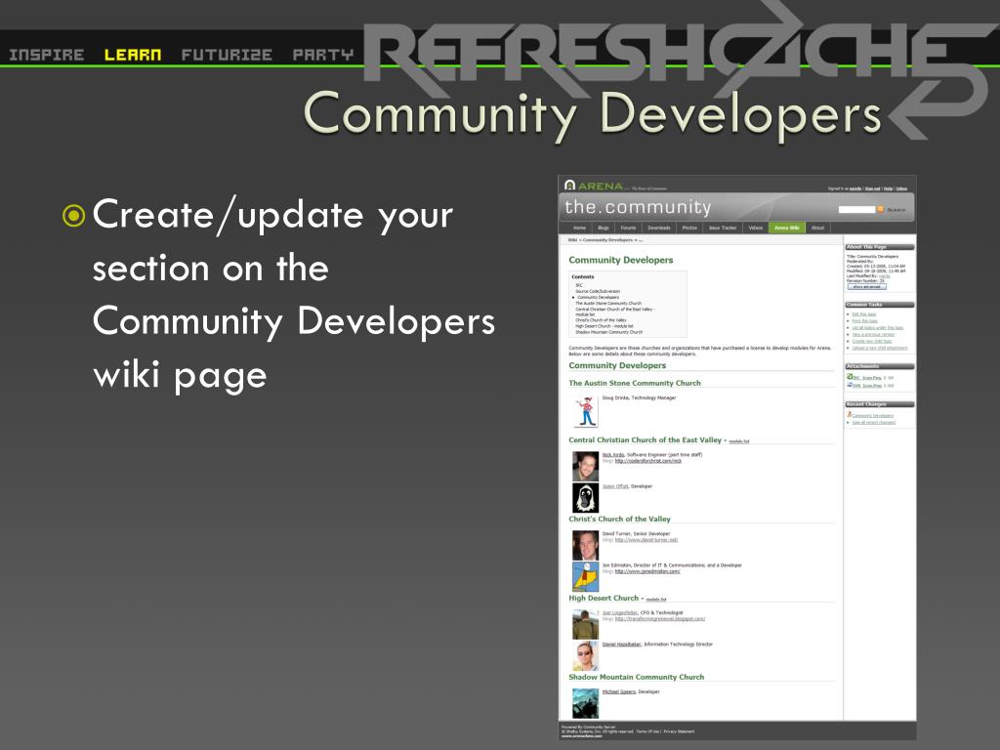
Task: Open the Home tab in community nav
Action: point(579,228)
